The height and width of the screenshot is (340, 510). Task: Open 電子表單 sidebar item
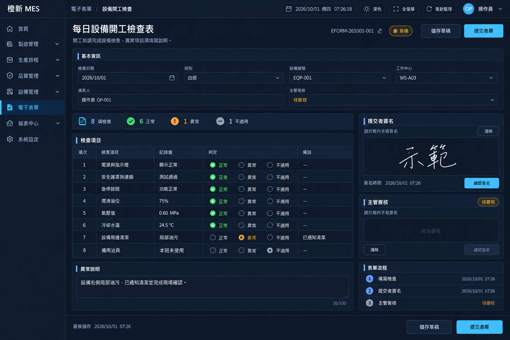click(x=32, y=108)
